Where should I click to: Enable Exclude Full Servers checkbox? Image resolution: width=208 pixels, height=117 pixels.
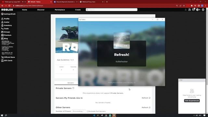(87, 111)
